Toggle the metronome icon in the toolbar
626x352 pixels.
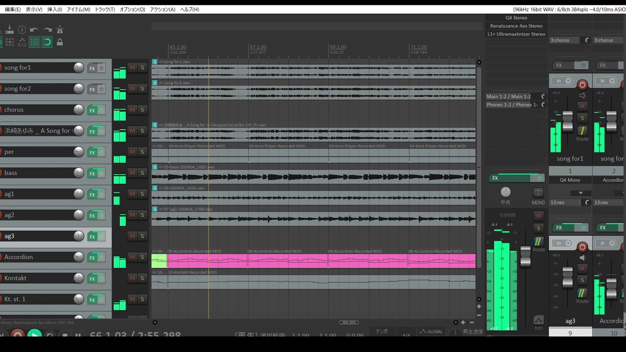[x=60, y=30]
